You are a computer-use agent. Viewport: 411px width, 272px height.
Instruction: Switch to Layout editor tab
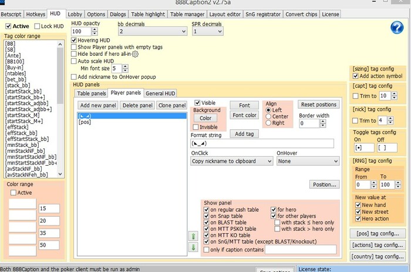point(225,14)
